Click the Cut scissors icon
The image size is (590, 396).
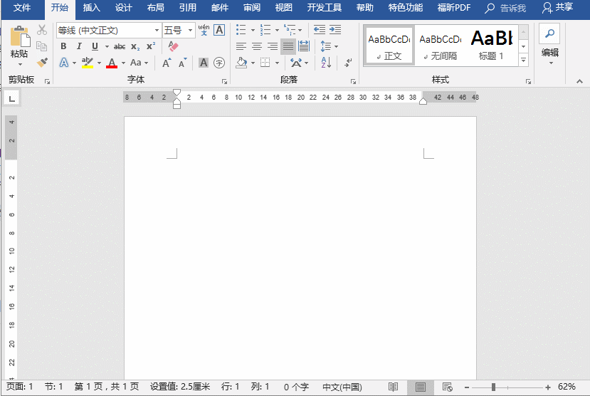coord(42,30)
